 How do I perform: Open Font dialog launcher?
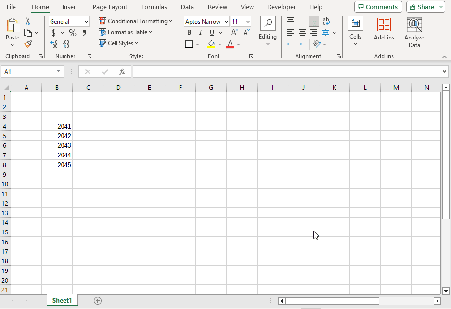coord(251,56)
